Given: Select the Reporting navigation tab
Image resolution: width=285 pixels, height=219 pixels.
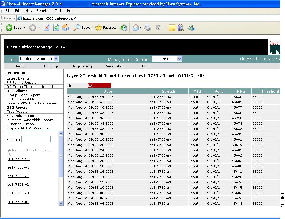Looking at the screenshot, I should point(82,66).
